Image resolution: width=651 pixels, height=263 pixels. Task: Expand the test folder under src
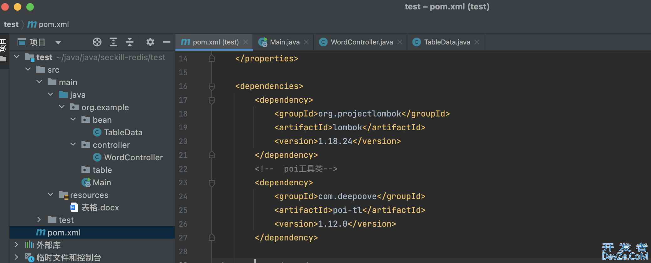coord(39,219)
